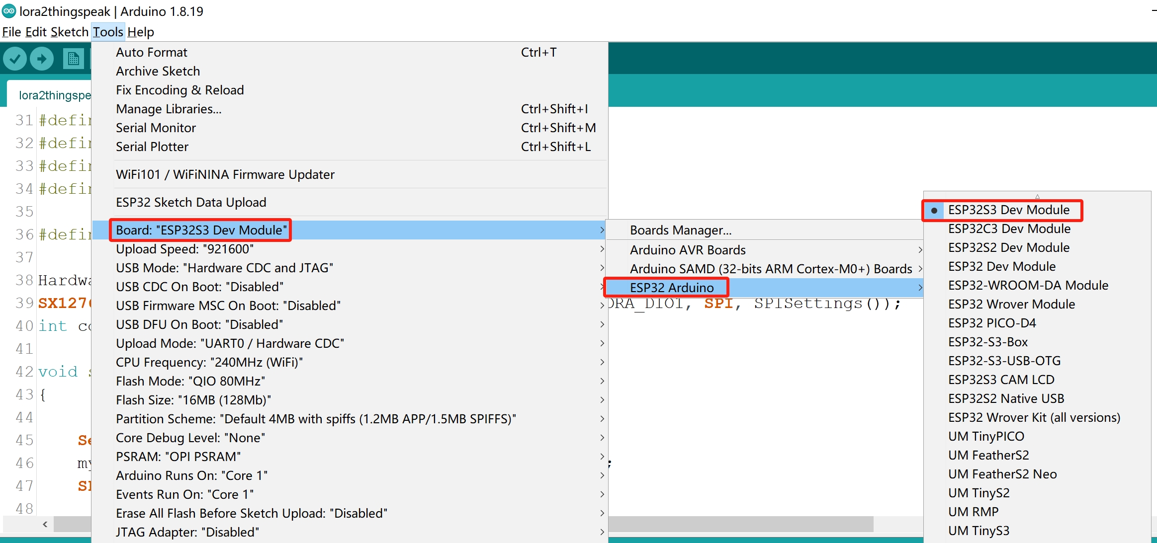
Task: Open Manage Libraries...
Action: tap(350, 109)
